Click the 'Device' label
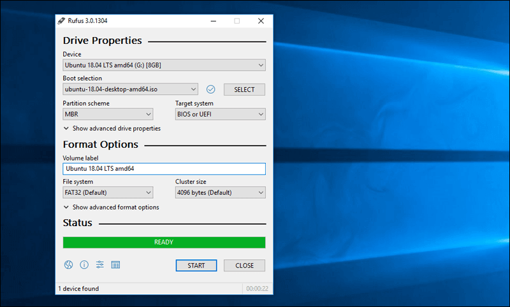 point(72,54)
